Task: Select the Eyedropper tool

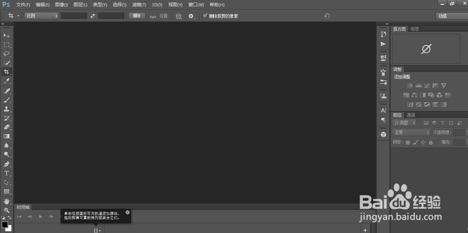Action: coord(7,81)
